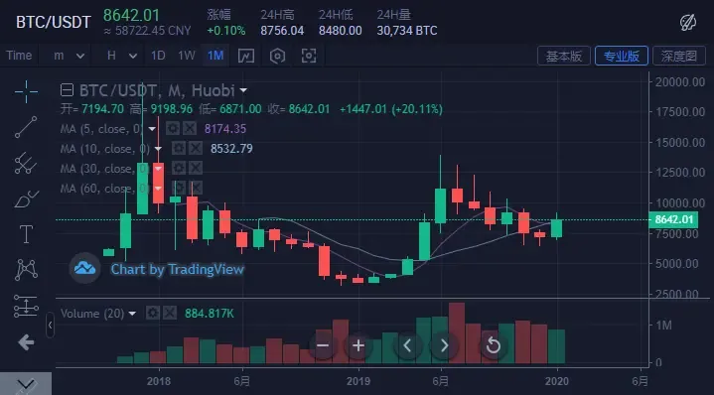Select the 1W interval
714x395 pixels.
pyautogui.click(x=187, y=56)
